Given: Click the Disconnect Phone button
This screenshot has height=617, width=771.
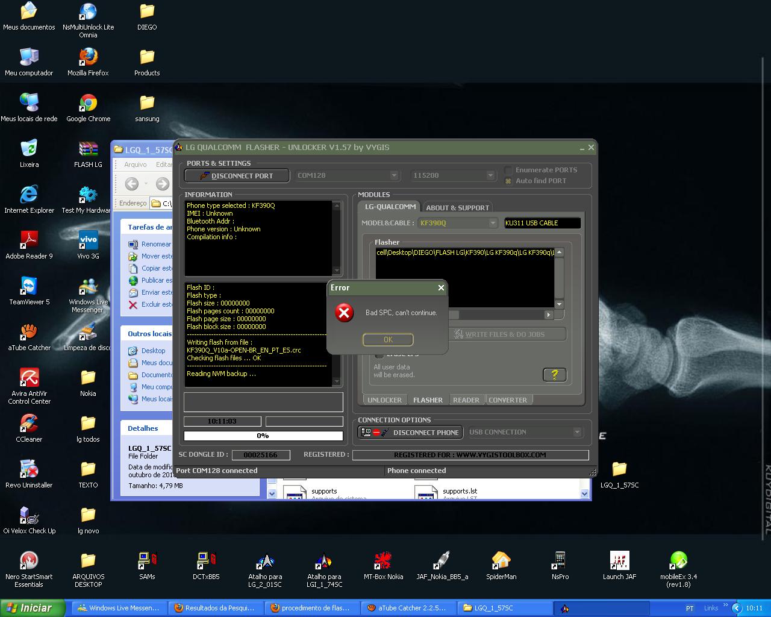Looking at the screenshot, I should pos(410,432).
